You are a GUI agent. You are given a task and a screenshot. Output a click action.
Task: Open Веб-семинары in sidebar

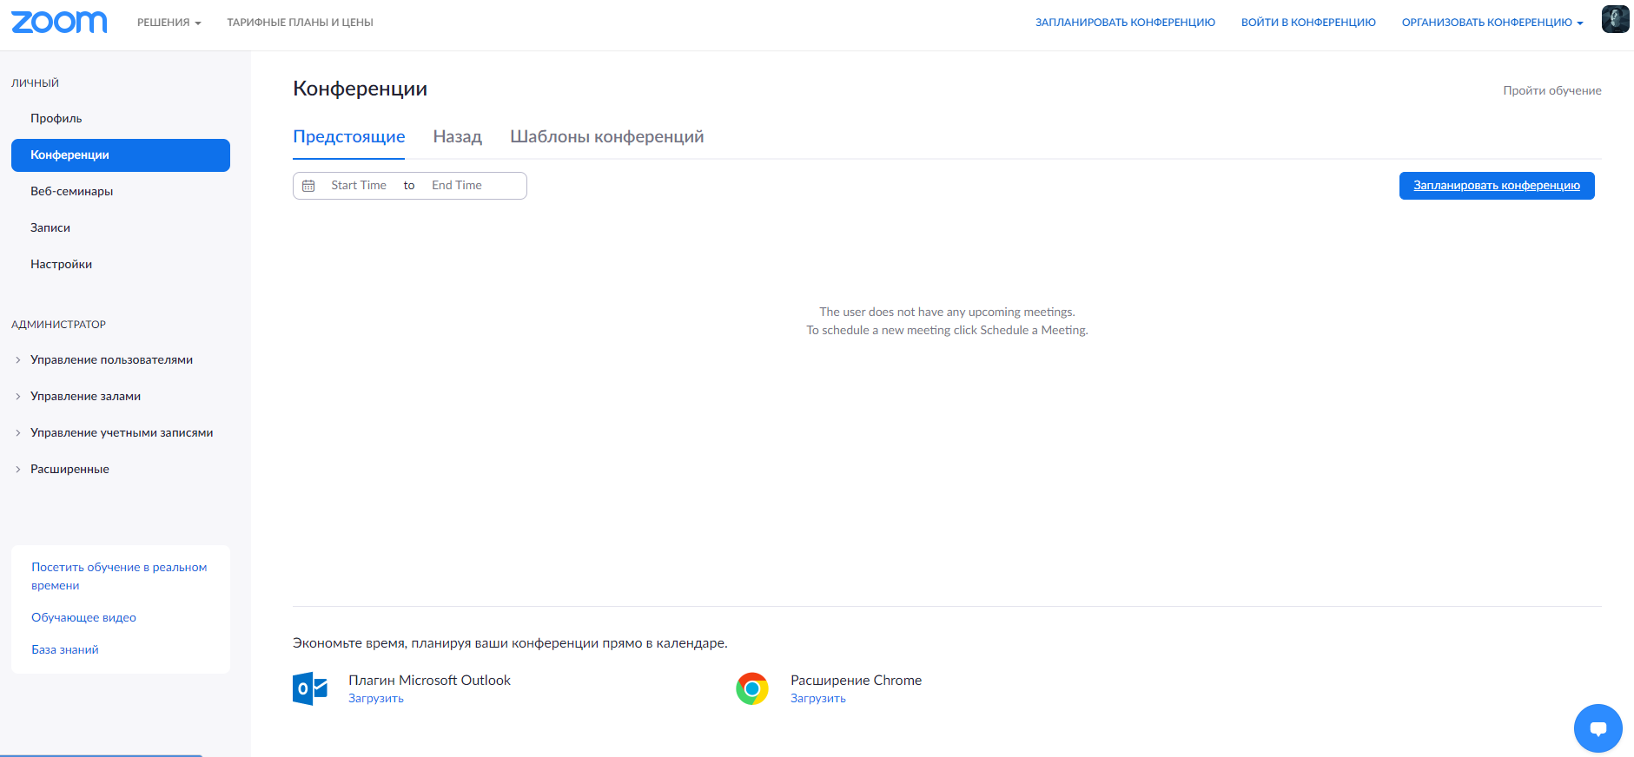[x=72, y=191]
